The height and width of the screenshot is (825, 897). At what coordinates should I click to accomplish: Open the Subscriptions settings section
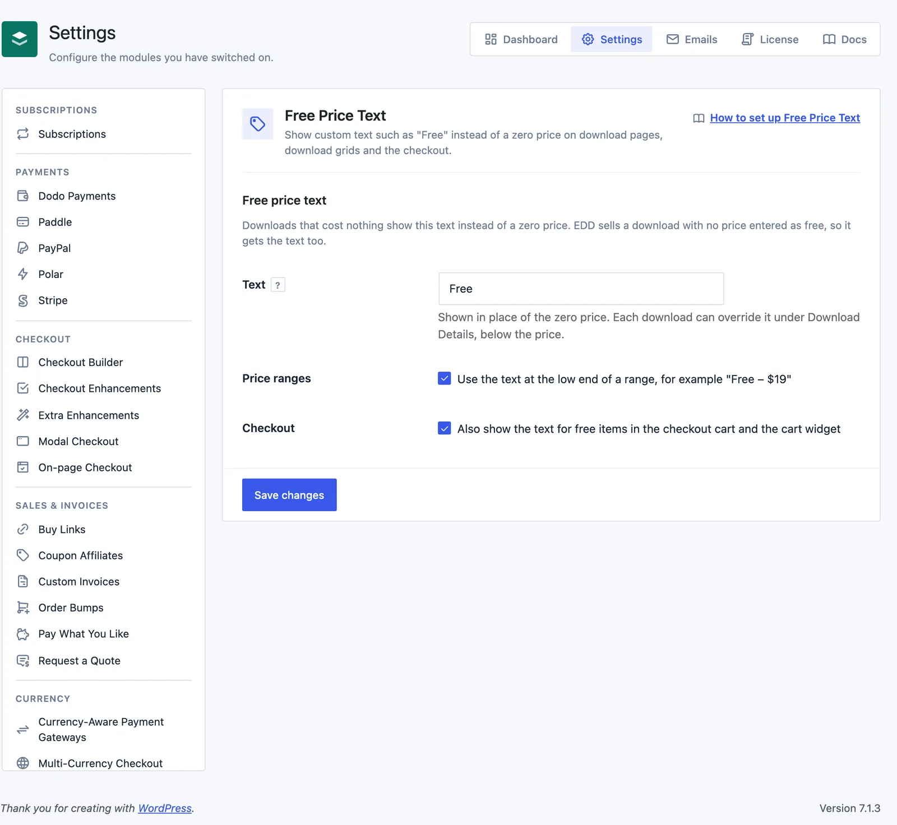coord(104,134)
